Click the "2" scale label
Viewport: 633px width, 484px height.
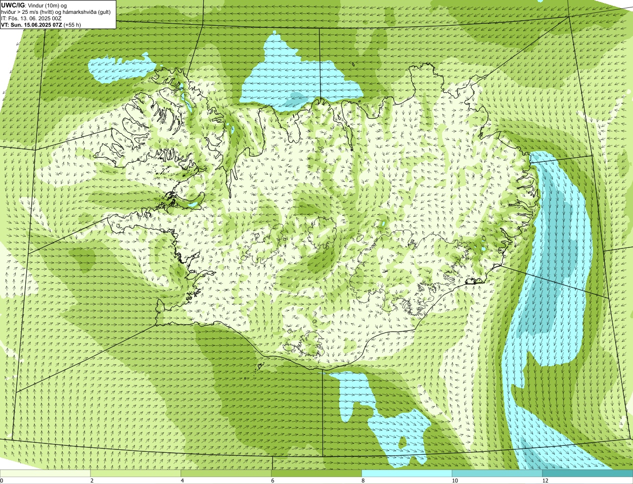tap(92, 481)
